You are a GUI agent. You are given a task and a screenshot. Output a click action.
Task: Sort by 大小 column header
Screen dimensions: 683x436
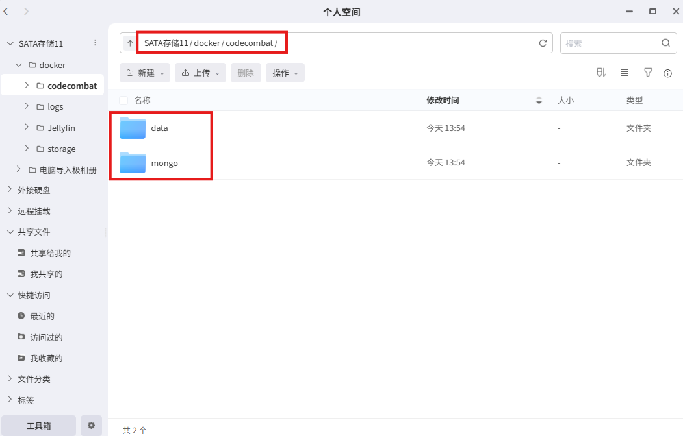coord(565,101)
